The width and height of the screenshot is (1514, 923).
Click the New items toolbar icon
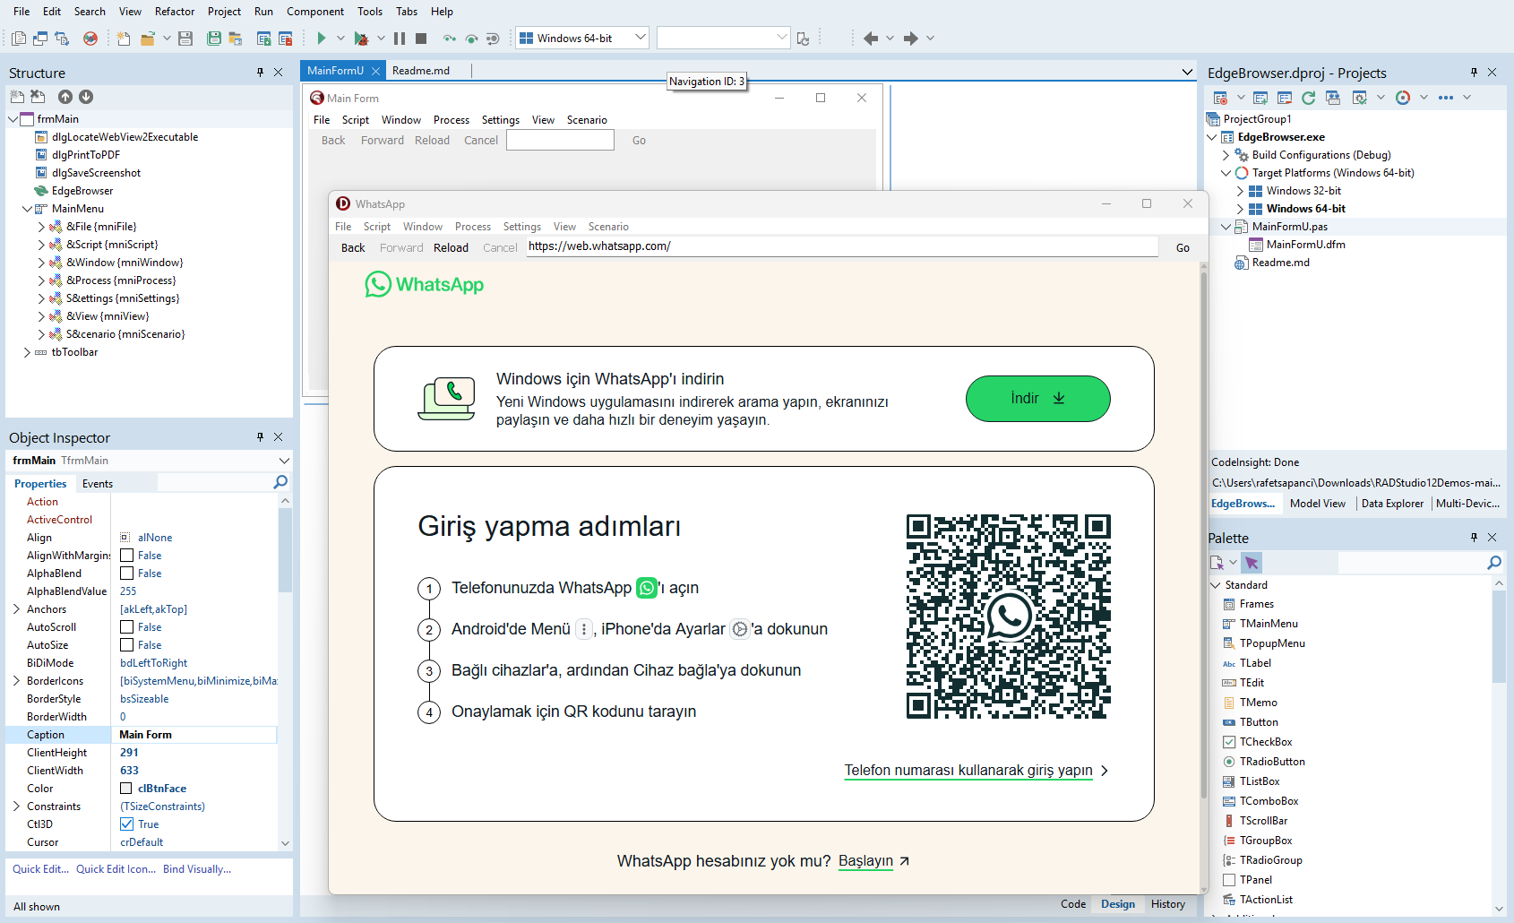pos(124,39)
